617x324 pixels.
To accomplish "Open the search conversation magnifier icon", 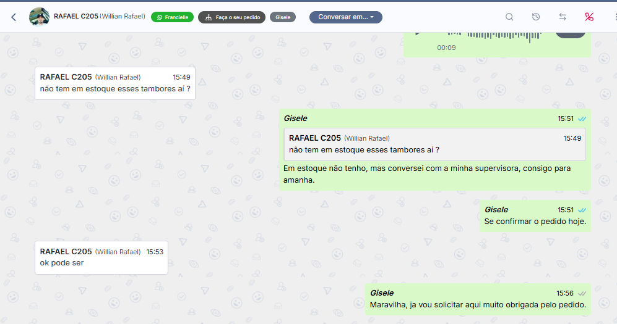I will (x=509, y=17).
